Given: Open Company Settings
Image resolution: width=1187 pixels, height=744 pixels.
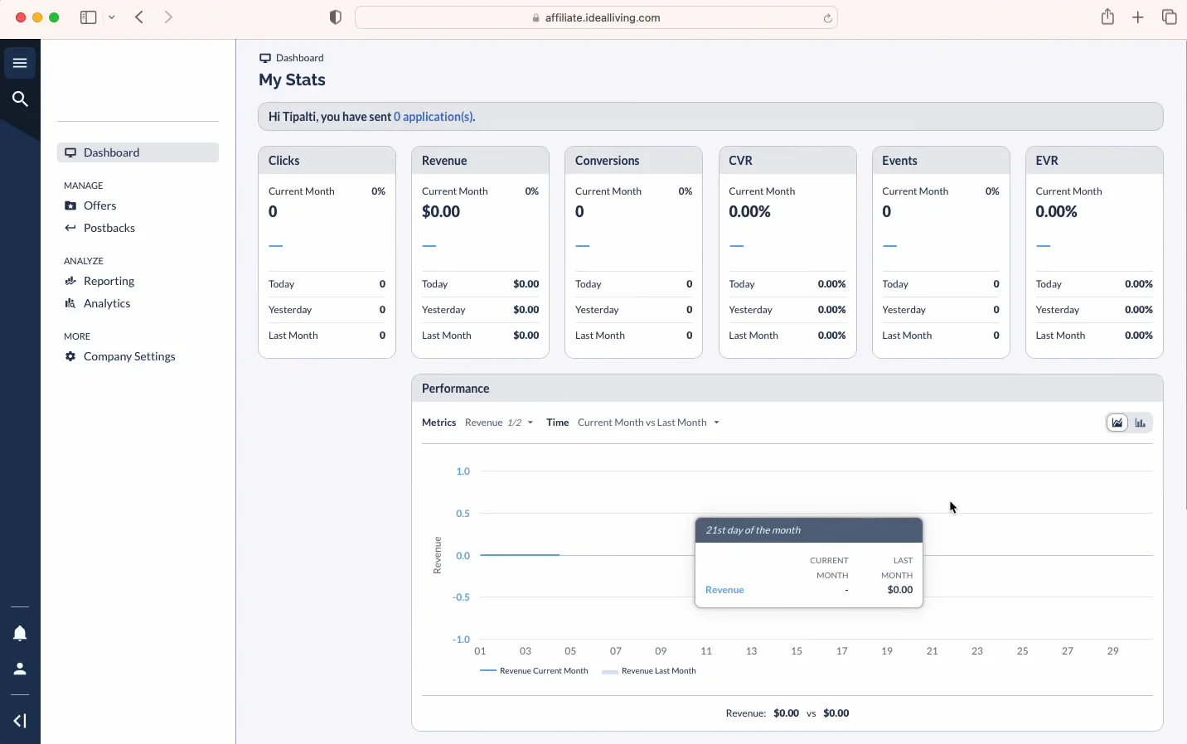Looking at the screenshot, I should pyautogui.click(x=129, y=356).
